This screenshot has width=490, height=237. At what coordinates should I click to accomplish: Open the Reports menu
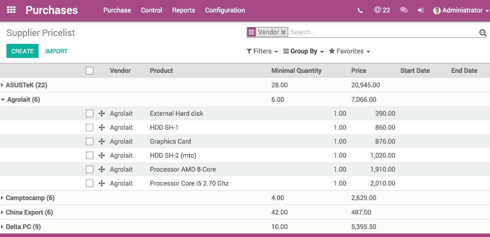pyautogui.click(x=183, y=10)
